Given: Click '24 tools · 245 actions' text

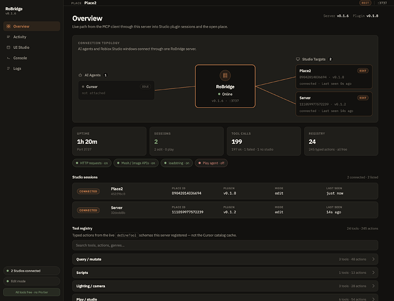Looking at the screenshot, I should pos(362,228).
